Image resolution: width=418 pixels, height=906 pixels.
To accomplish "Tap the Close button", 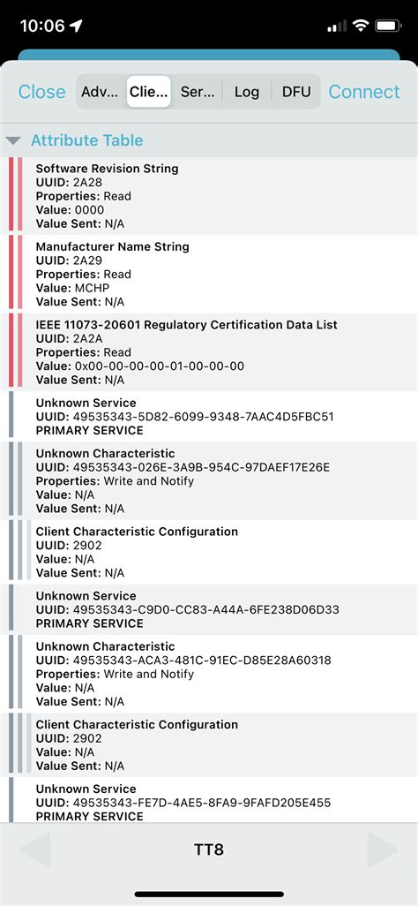I will tap(42, 92).
